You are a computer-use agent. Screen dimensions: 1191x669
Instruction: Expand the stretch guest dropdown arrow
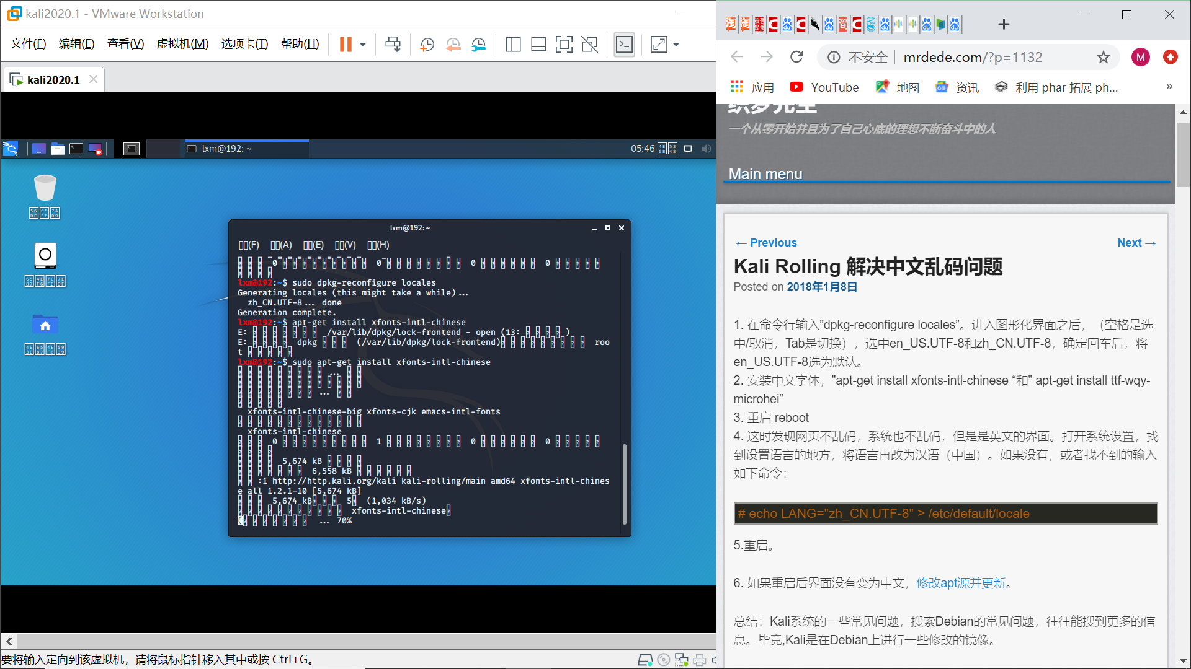(676, 44)
